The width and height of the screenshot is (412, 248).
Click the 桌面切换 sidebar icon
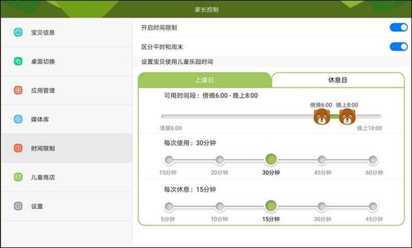[18, 61]
